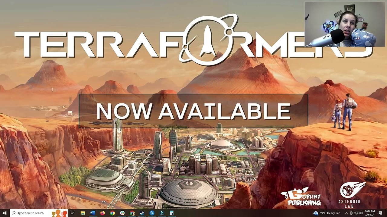Click the 'Type here to search' box

[39, 213]
